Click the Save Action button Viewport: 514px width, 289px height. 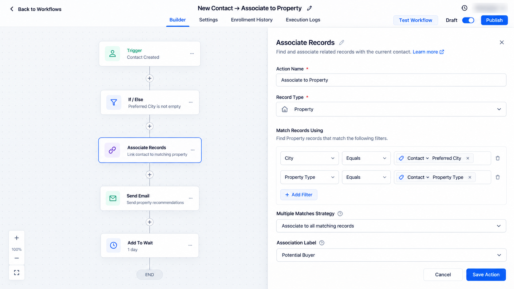[486, 275]
